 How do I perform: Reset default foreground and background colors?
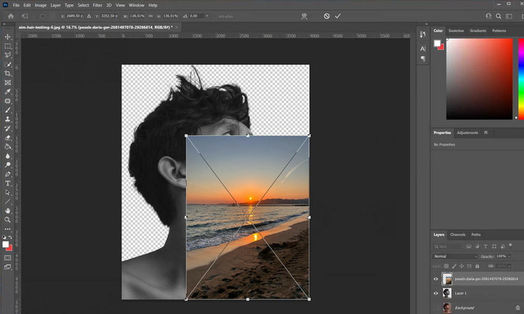click(x=4, y=237)
